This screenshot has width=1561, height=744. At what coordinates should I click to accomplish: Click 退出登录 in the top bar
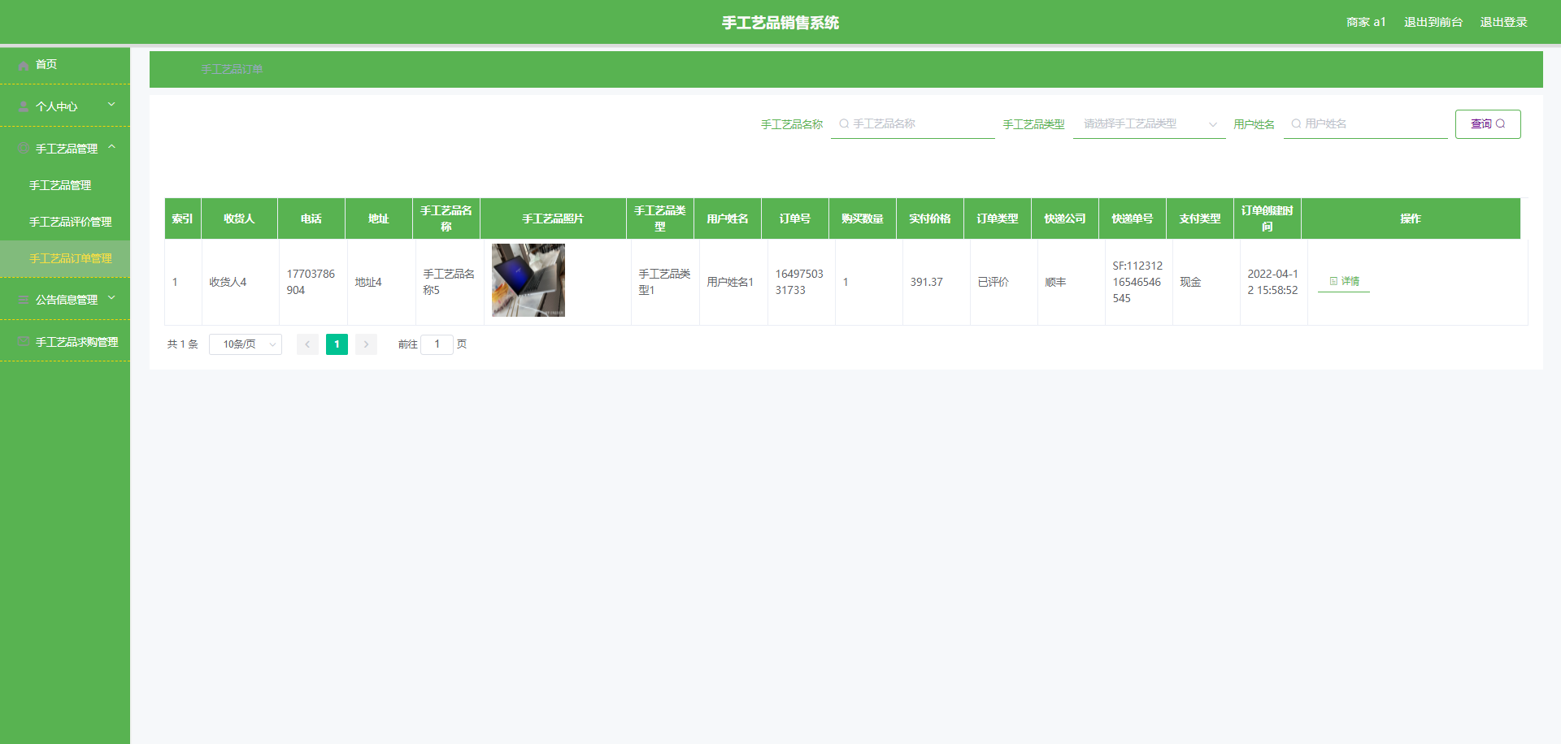[1503, 22]
